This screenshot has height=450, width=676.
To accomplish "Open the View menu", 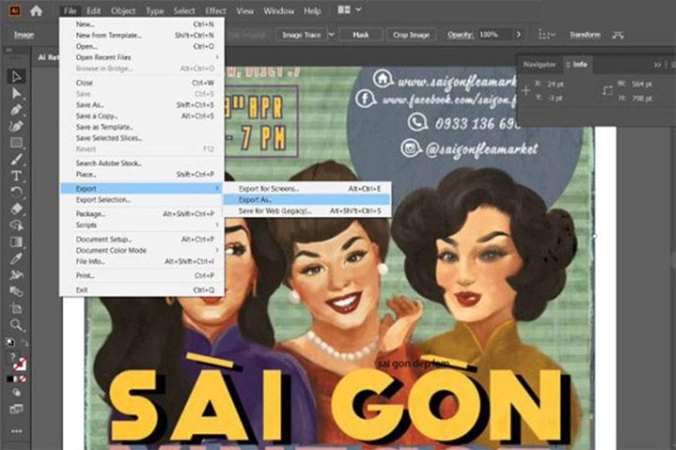I will click(245, 11).
